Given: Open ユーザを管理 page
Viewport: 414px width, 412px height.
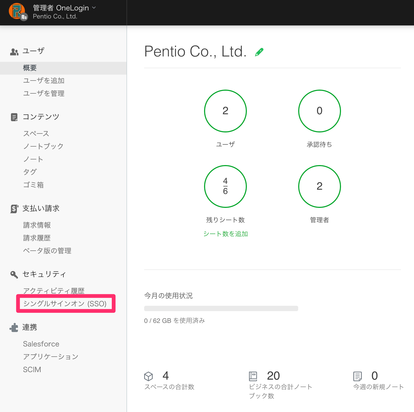Looking at the screenshot, I should [44, 93].
